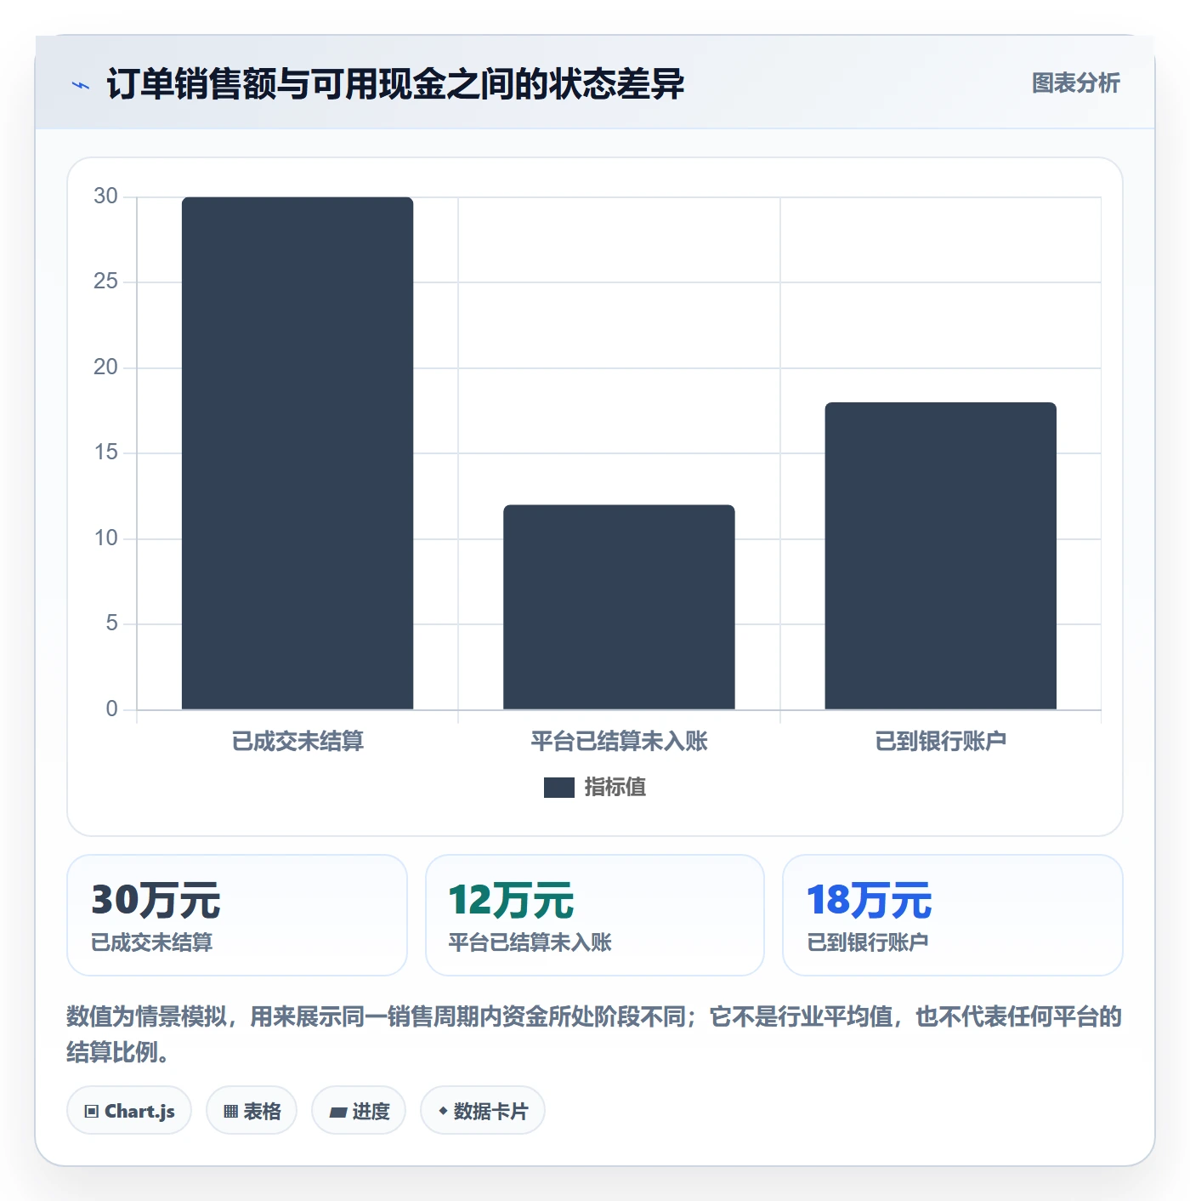
Task: Click the chart bar for 已到银行账户
Action: [940, 556]
